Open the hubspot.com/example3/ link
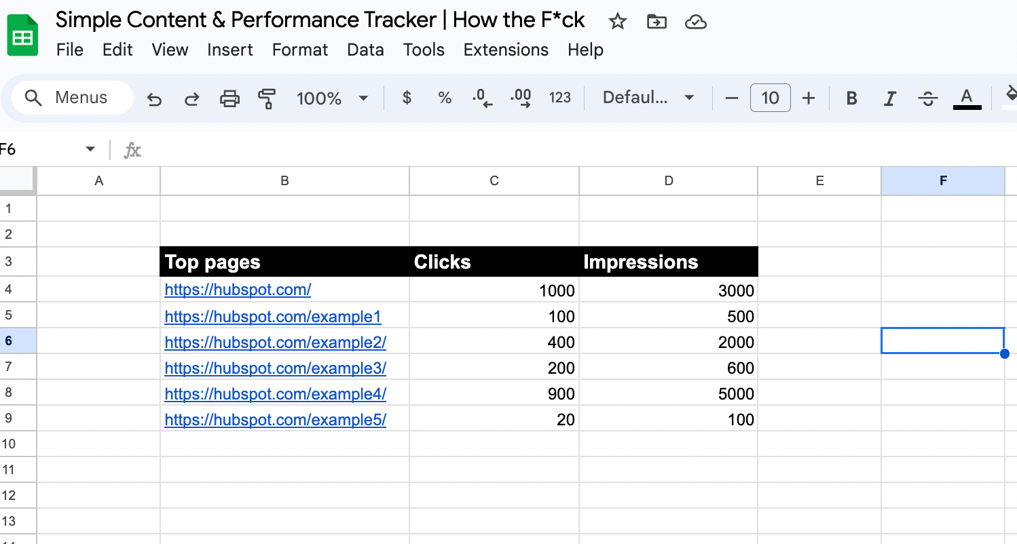Image resolution: width=1017 pixels, height=544 pixels. tap(275, 368)
